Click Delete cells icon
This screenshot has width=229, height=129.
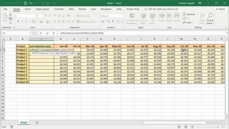coord(169,16)
